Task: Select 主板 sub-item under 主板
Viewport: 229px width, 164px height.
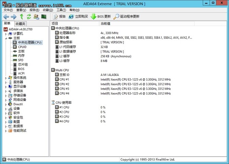Action: pyautogui.click(x=19, y=51)
